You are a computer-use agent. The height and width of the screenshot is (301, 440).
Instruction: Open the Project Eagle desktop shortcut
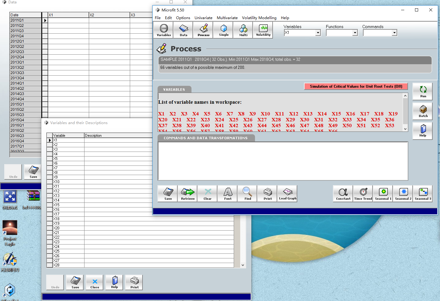(10, 233)
